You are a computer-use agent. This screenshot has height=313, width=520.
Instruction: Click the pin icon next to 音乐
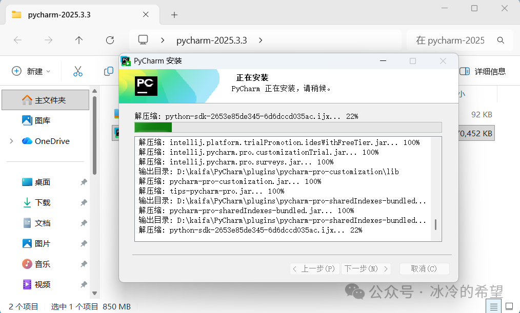[84, 264]
